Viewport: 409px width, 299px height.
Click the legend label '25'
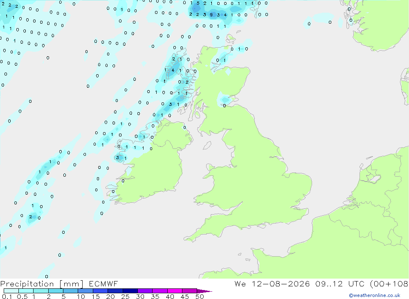tap(125, 297)
